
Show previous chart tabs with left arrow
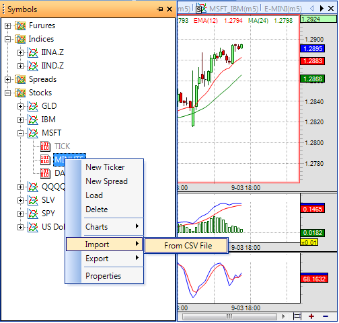(x=312, y=9)
